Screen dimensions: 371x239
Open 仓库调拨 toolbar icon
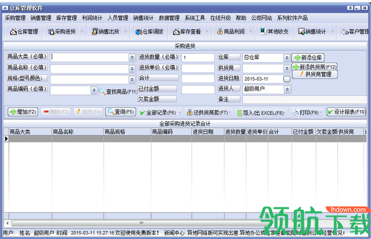click(x=149, y=32)
